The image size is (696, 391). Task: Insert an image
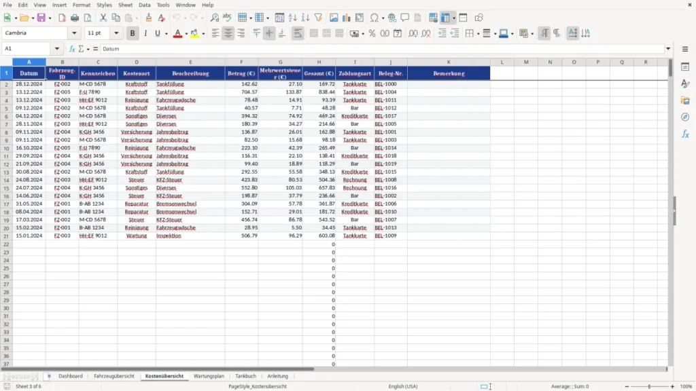334,18
